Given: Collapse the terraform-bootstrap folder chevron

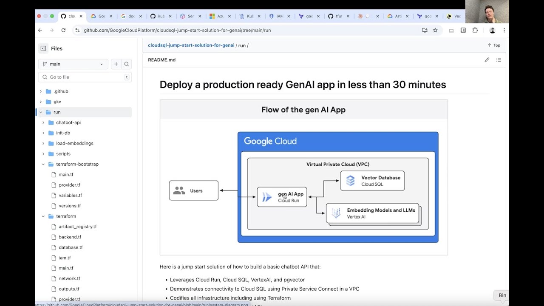Looking at the screenshot, I should tap(43, 164).
